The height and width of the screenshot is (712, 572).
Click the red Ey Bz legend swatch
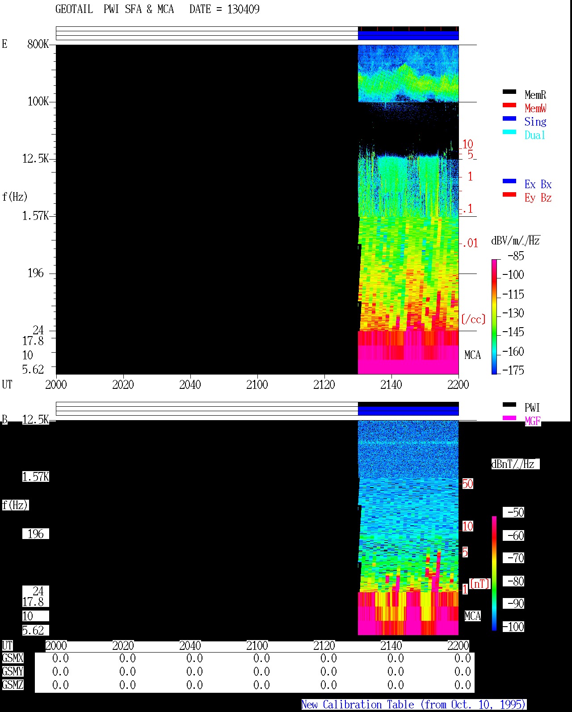(x=509, y=194)
